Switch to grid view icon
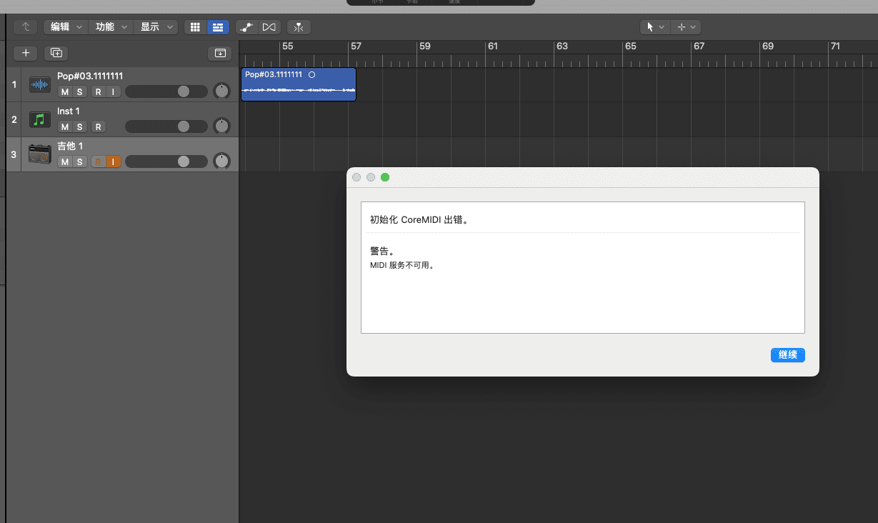Viewport: 878px width, 523px height. (x=195, y=27)
